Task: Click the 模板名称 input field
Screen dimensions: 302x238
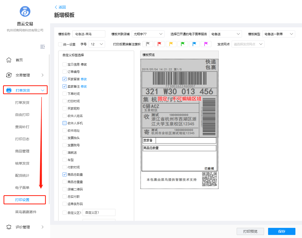Action: 89,34
